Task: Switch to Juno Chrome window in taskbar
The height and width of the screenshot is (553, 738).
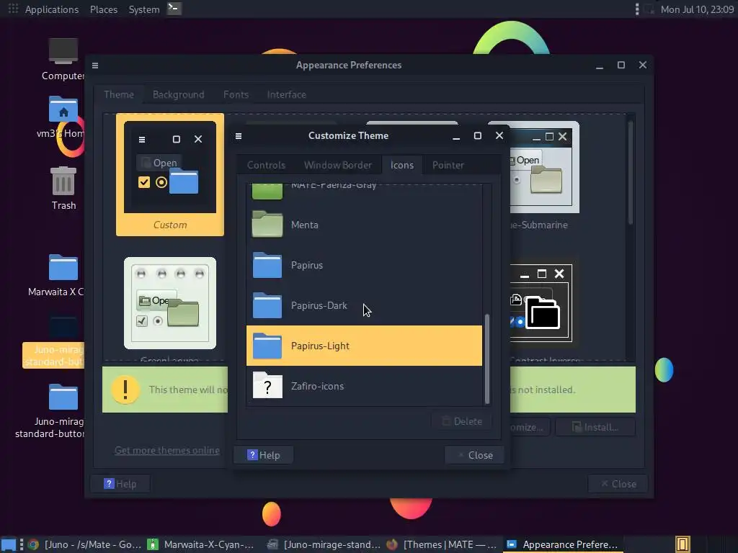Action: 85,544
